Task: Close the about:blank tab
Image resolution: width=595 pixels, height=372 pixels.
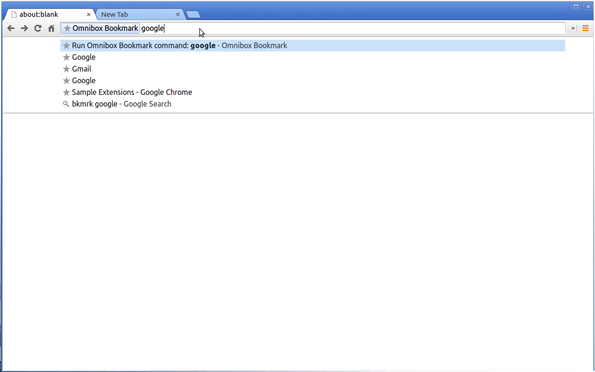Action: coord(89,14)
